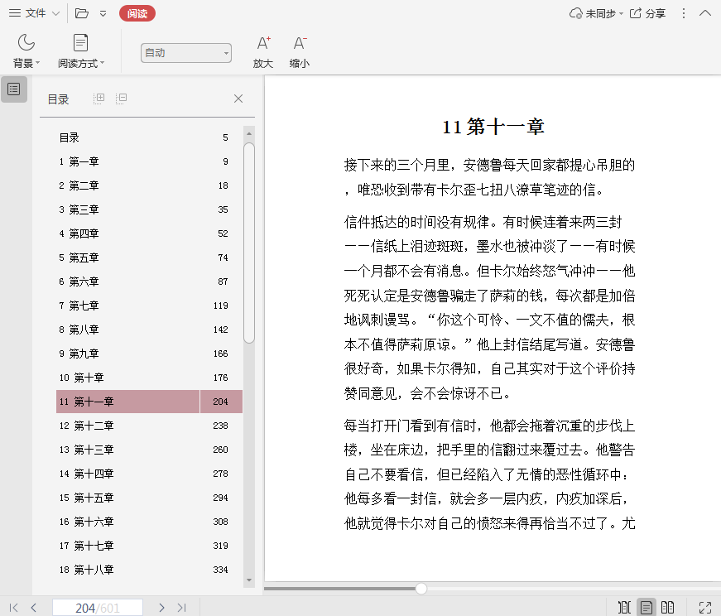Select chapter 12 第十二章 in outline

point(93,426)
